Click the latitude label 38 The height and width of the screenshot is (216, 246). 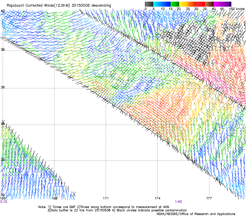point(3,50)
